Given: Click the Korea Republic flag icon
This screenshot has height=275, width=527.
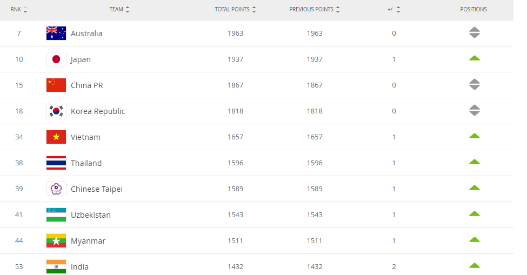Looking at the screenshot, I should (56, 111).
